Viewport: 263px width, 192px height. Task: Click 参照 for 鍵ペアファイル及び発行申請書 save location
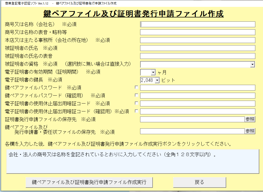coord(250,131)
